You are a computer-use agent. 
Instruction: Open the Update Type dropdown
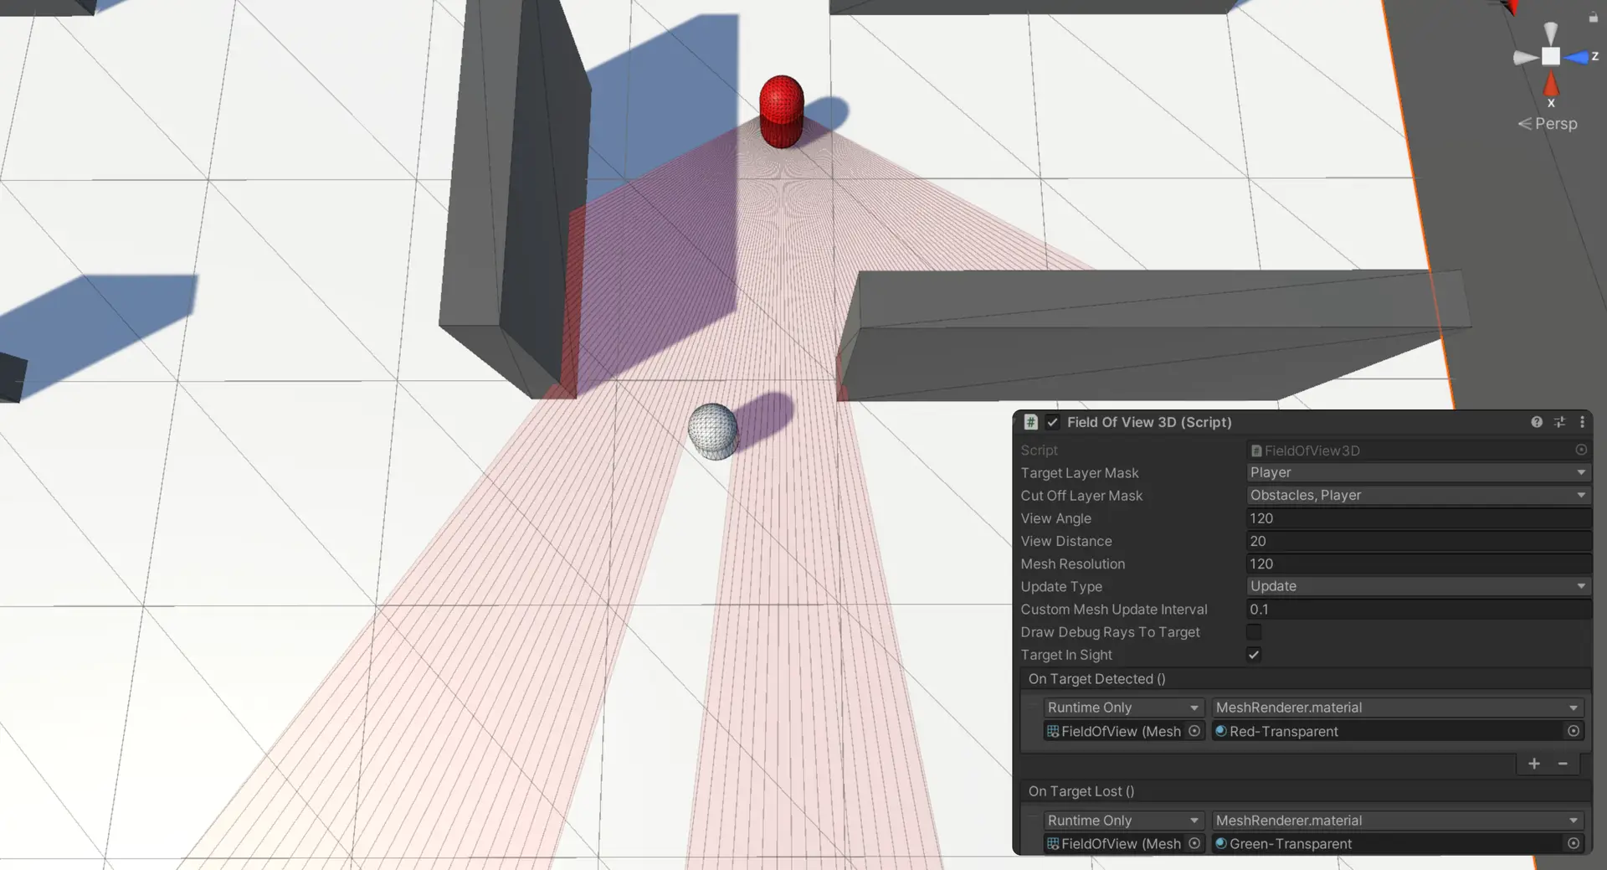[x=1419, y=586]
